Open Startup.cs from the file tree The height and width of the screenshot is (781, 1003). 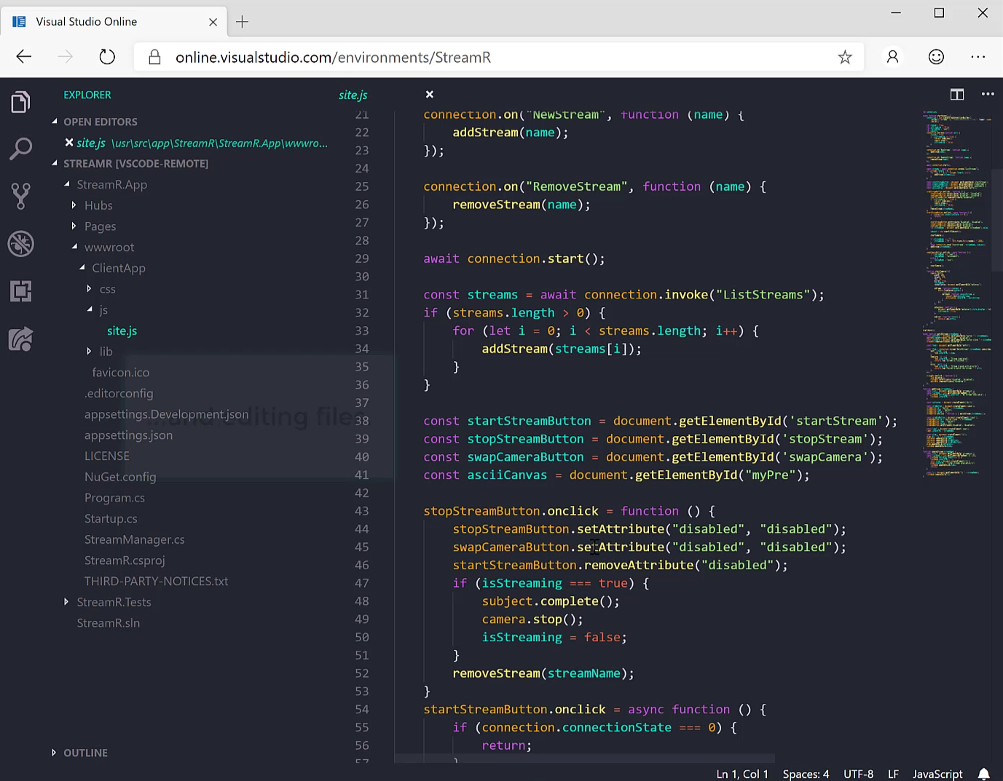click(x=111, y=518)
